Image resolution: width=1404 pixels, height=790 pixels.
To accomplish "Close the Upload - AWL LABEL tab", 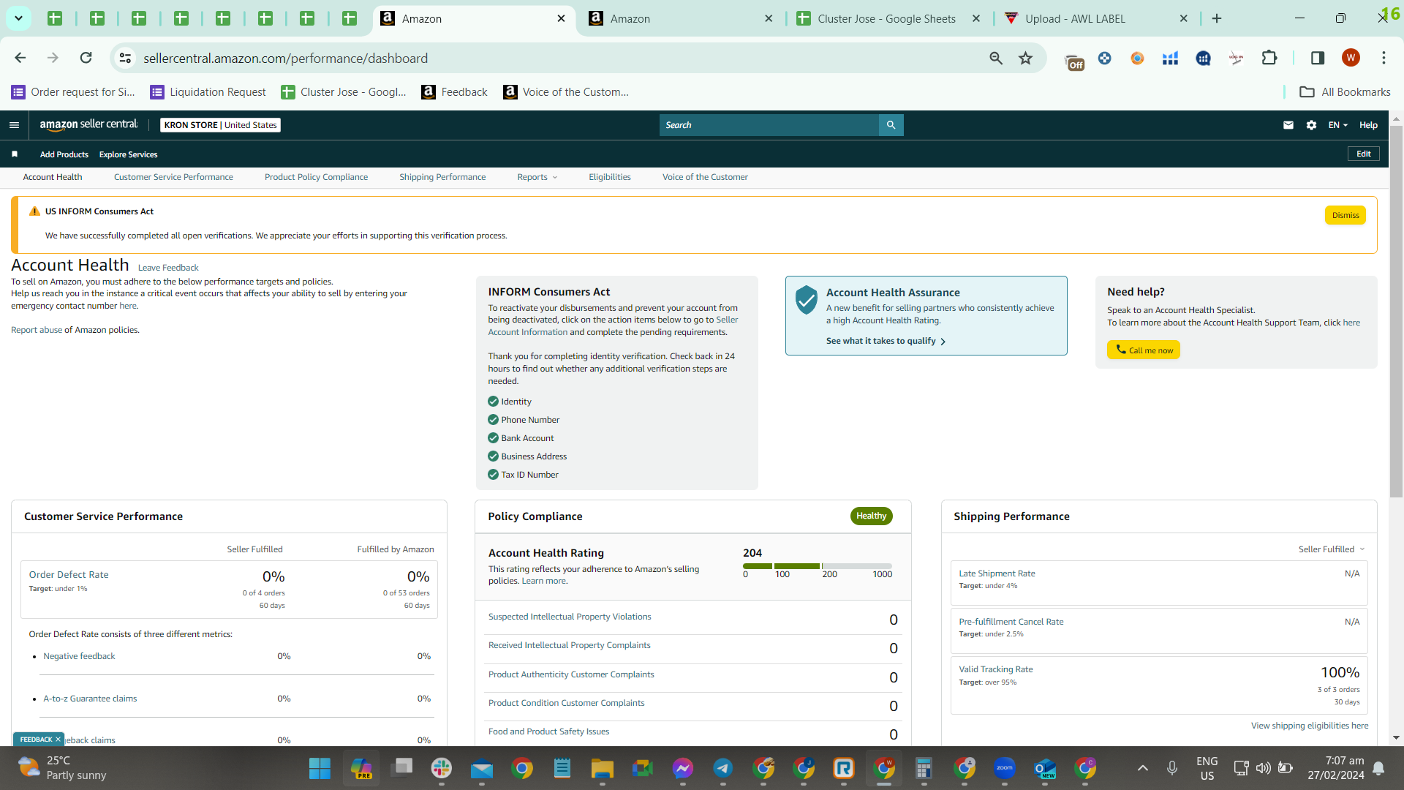I will click(1184, 18).
